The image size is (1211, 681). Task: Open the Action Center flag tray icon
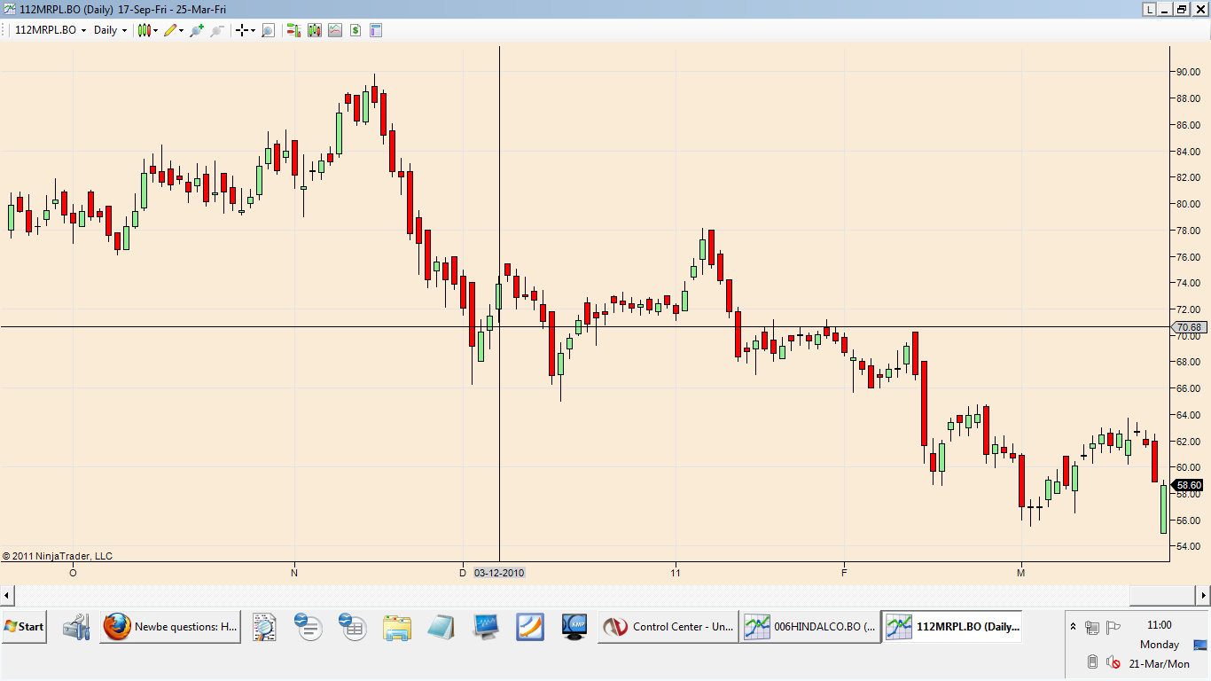point(1113,628)
